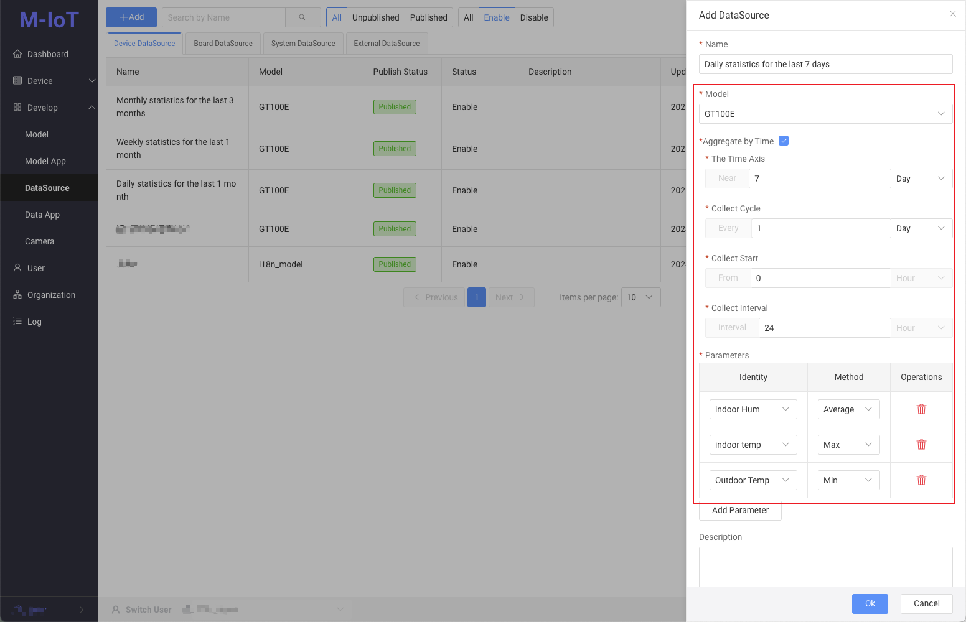Switch to the External DataSource tab
This screenshot has width=966, height=622.
[387, 44]
